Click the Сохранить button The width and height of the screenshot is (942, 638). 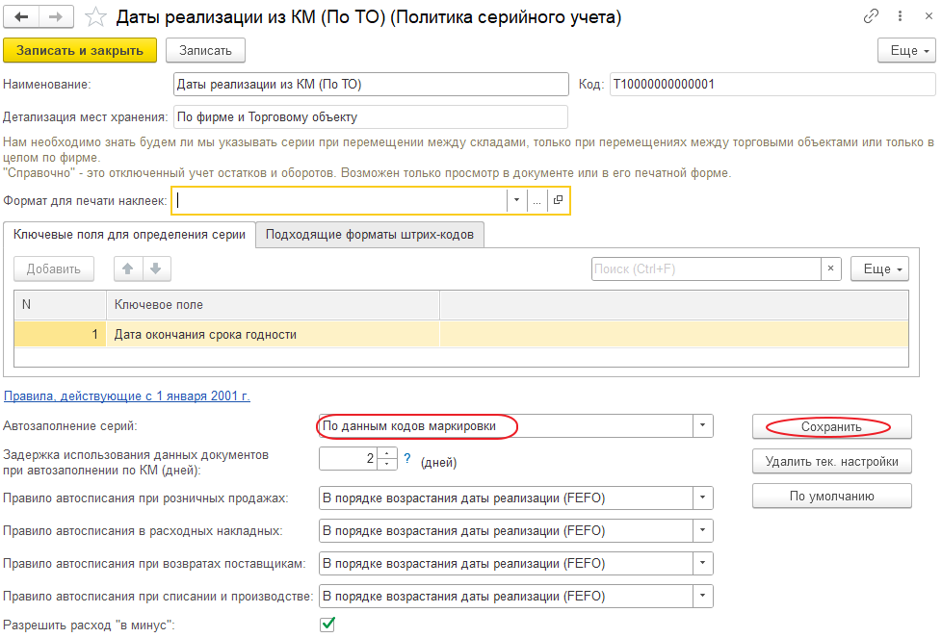pyautogui.click(x=830, y=425)
